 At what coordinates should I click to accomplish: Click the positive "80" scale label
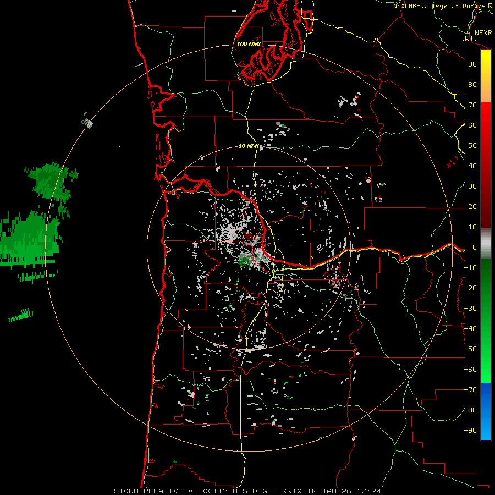[x=472, y=85]
